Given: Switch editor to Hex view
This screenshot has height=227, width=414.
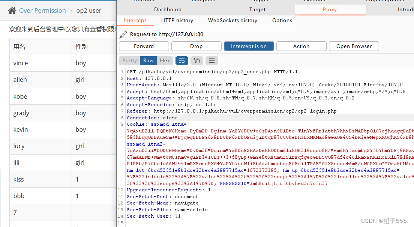Looking at the screenshot, I should tap(165, 61).
